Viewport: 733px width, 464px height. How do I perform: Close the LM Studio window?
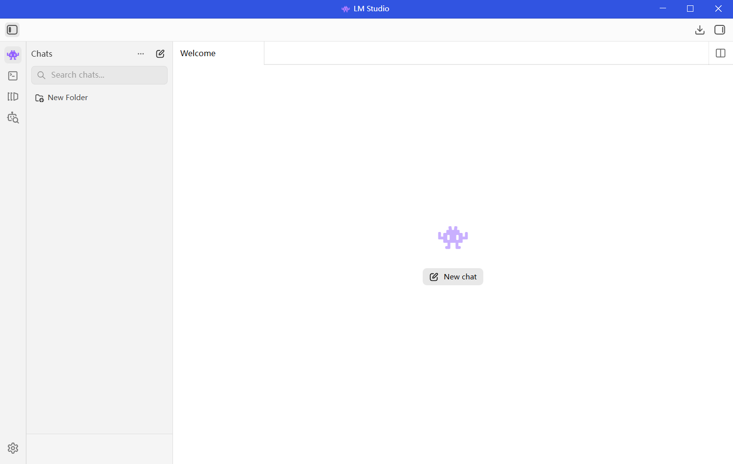718,9
